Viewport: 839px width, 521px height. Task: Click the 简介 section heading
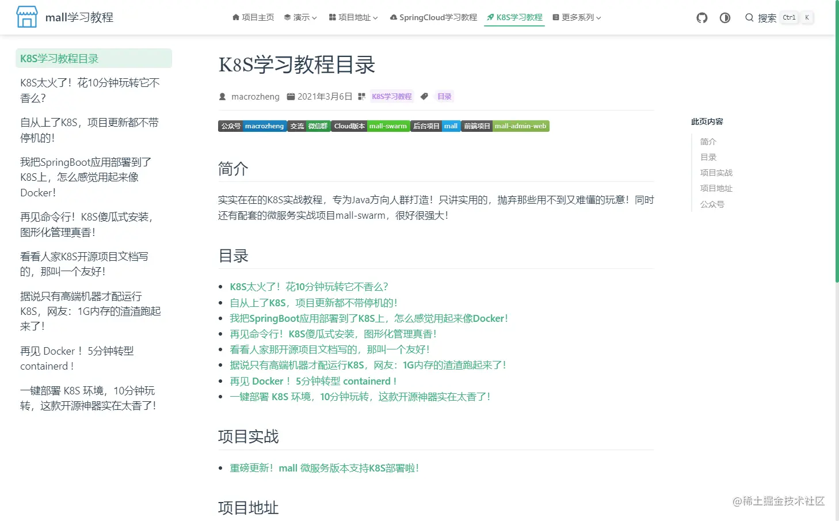click(233, 169)
